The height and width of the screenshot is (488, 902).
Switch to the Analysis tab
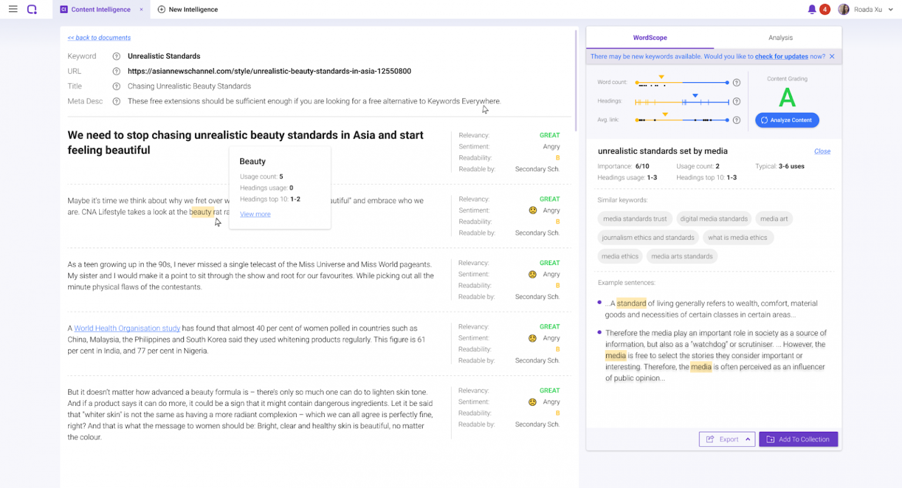pos(780,38)
